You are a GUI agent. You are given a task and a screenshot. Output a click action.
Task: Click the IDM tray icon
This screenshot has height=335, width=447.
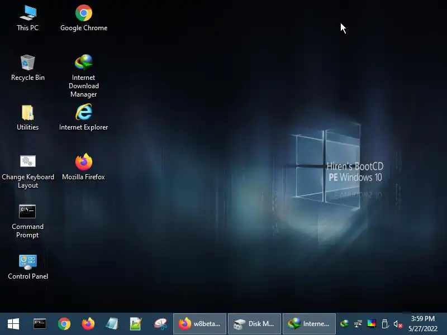pyautogui.click(x=344, y=324)
